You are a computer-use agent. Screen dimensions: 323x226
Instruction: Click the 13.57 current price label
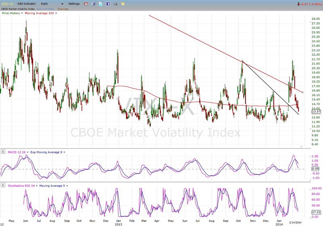316,111
